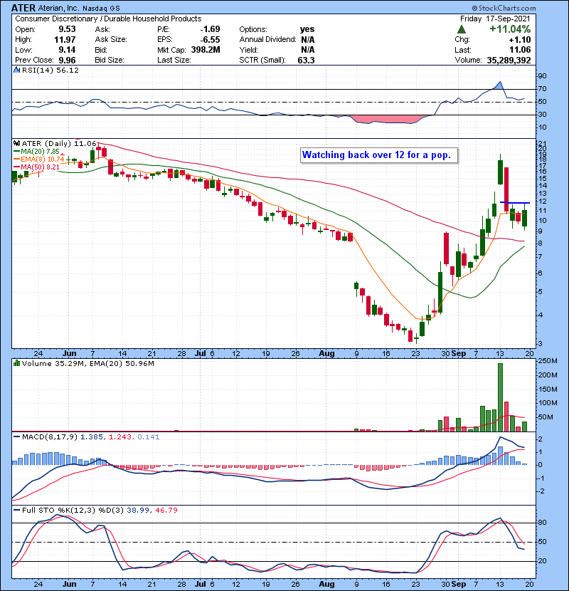Click the red shaded RSI oversold area
This screenshot has height=591, width=569.
(386, 119)
